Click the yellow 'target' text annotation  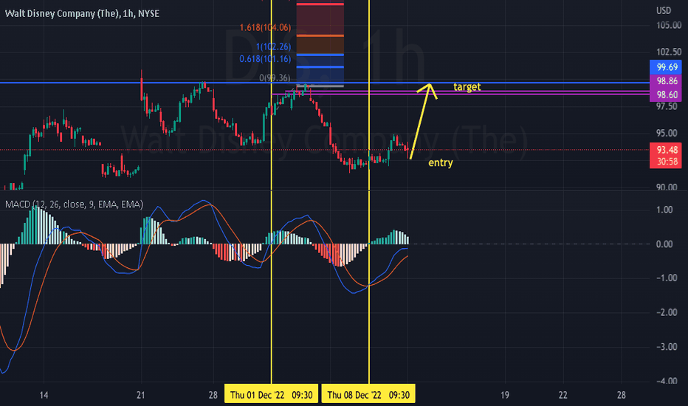coord(467,87)
